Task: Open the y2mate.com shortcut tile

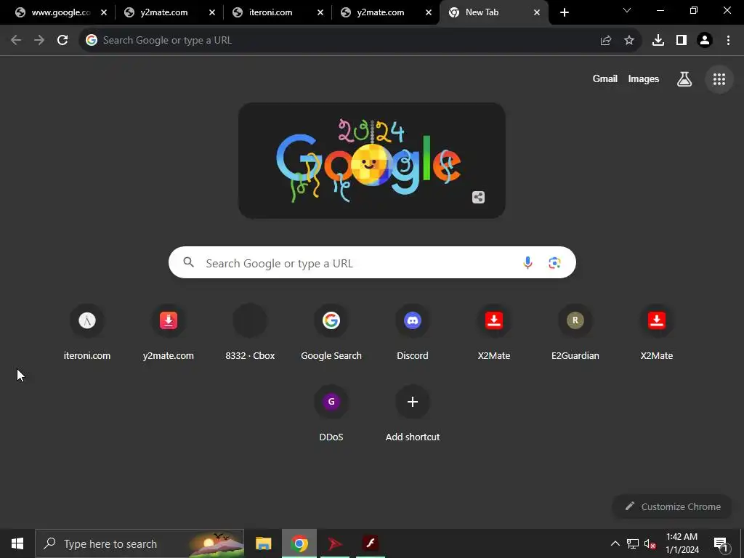Action: click(169, 332)
